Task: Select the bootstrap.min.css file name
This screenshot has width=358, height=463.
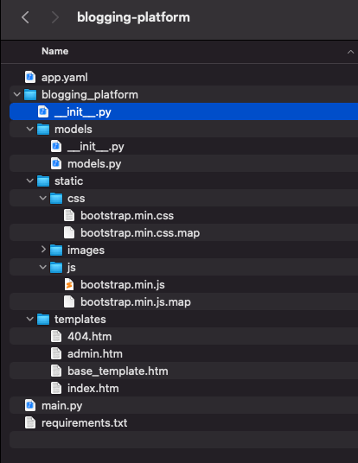Action: click(x=127, y=216)
